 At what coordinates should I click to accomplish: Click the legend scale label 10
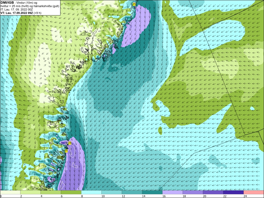click(103, 196)
